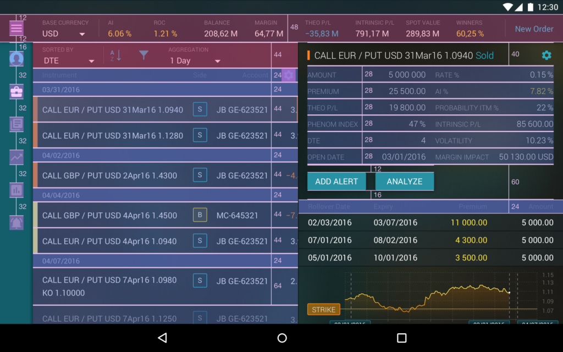
Task: Click the STRIKE marker on the price chart
Action: [323, 309]
